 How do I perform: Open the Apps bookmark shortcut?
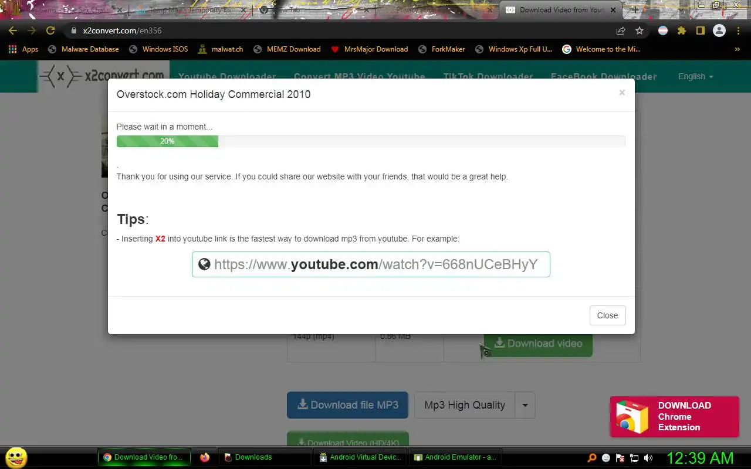click(23, 49)
